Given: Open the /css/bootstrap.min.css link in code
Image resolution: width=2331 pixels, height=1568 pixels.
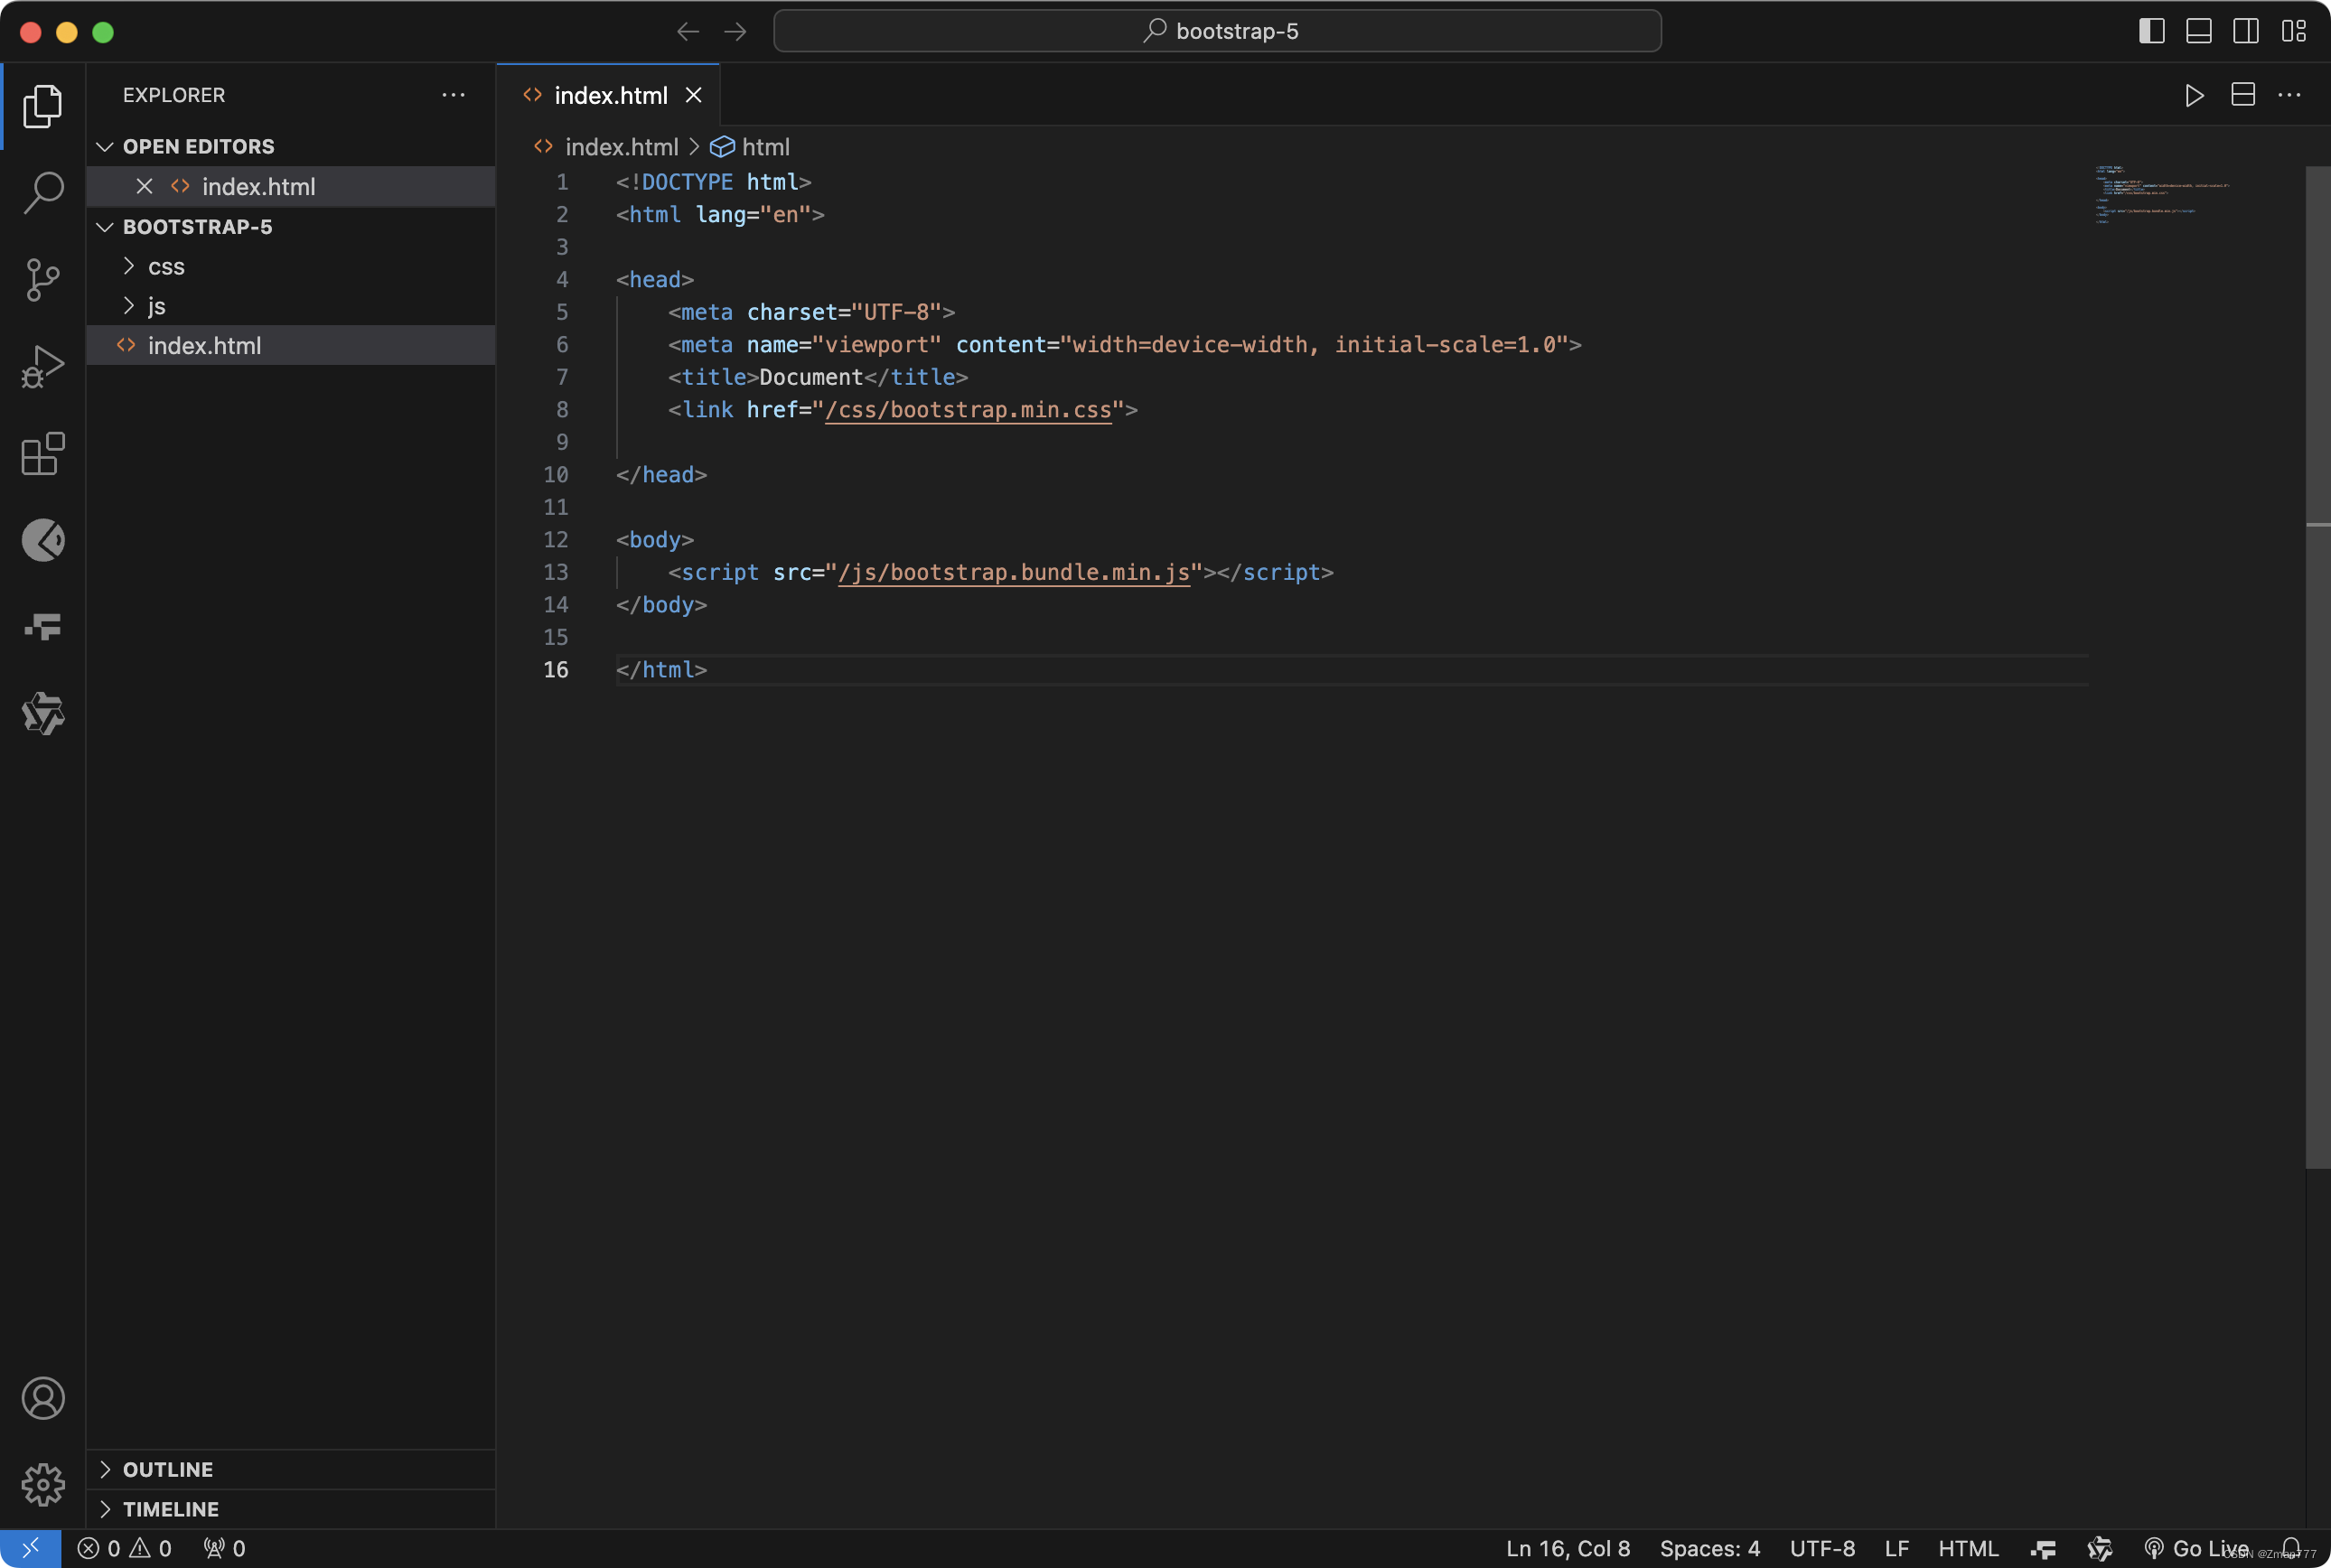Looking at the screenshot, I should (968, 410).
